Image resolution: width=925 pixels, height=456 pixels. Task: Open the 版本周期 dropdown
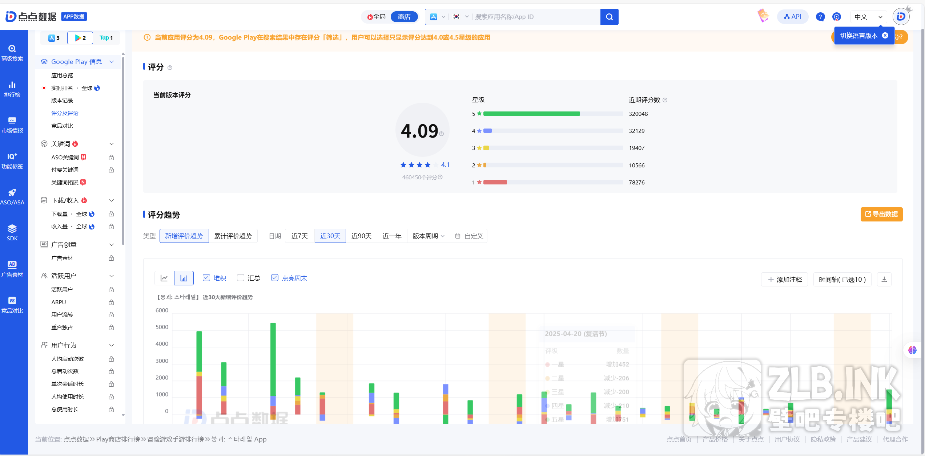point(429,236)
